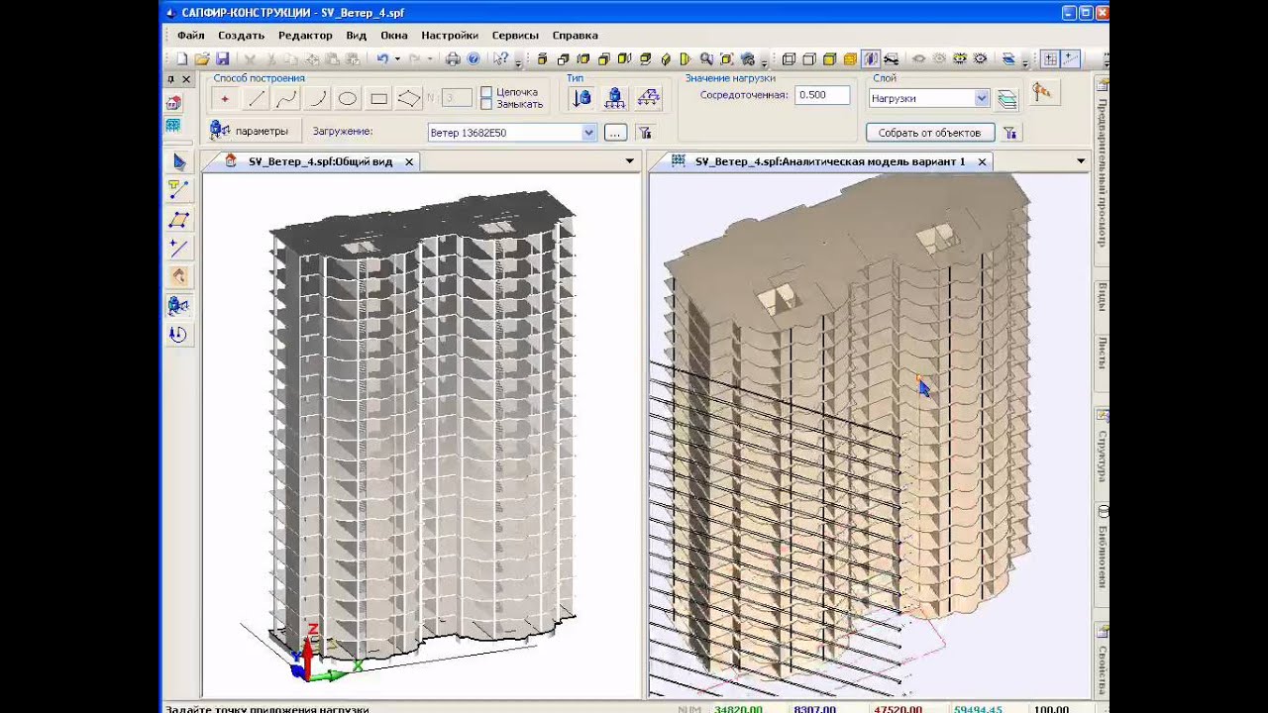The width and height of the screenshot is (1268, 713).
Task: Switch to the Аналитическая модель вариант 1 tab
Action: pyautogui.click(x=829, y=161)
